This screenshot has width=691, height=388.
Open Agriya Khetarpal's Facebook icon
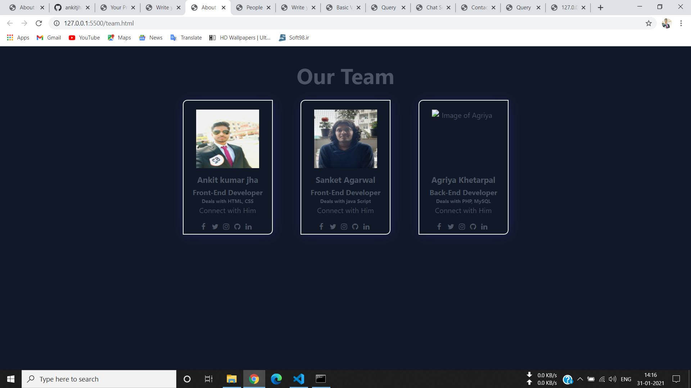tap(439, 226)
